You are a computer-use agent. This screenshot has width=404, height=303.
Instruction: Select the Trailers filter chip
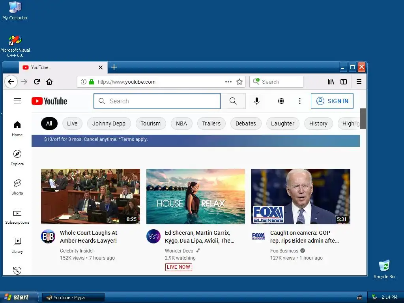click(211, 123)
